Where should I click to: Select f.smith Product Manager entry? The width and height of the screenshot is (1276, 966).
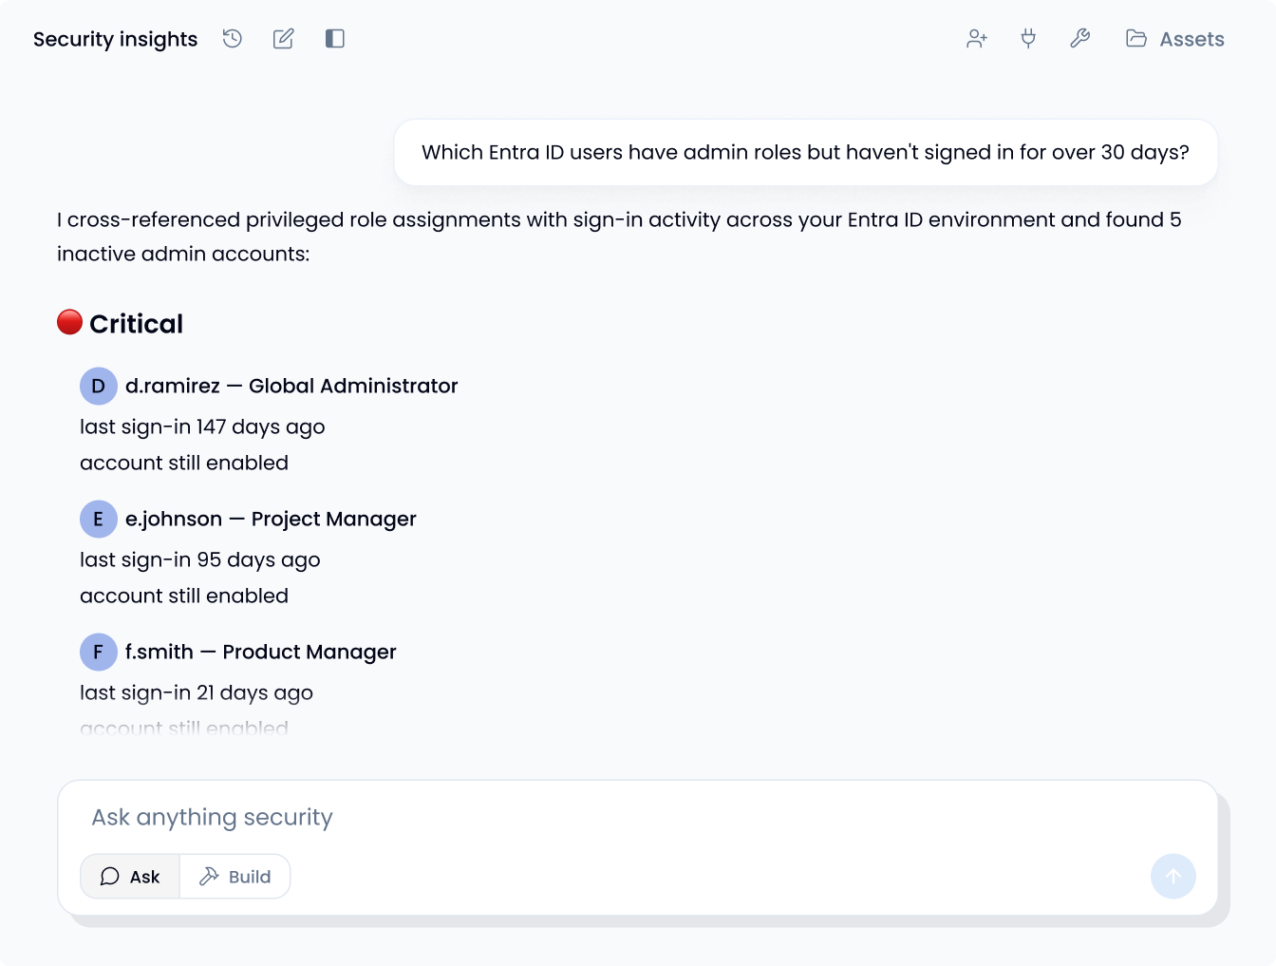261,653
